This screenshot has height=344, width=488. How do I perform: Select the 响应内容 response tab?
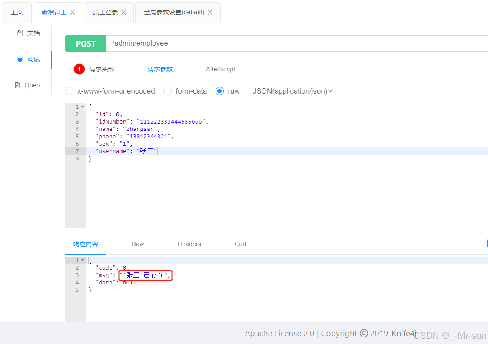86,244
